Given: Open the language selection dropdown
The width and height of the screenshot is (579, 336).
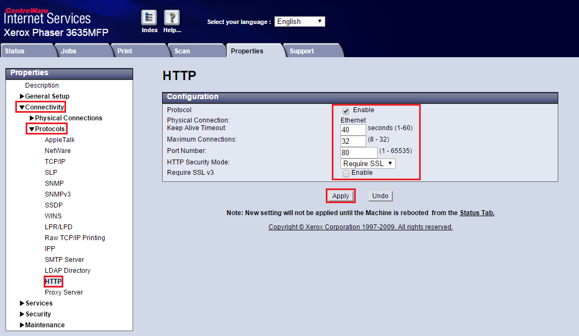Looking at the screenshot, I should click(300, 22).
